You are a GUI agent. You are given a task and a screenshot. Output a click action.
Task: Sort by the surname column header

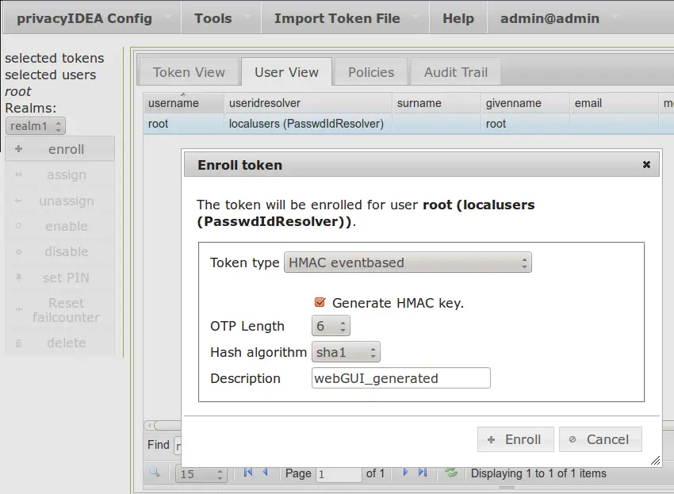[x=436, y=103]
